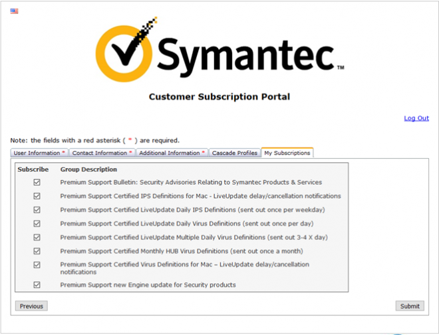Image resolution: width=439 pixels, height=335 pixels.
Task: Click text 'new Engine update for Security products'
Action: click(x=174, y=285)
